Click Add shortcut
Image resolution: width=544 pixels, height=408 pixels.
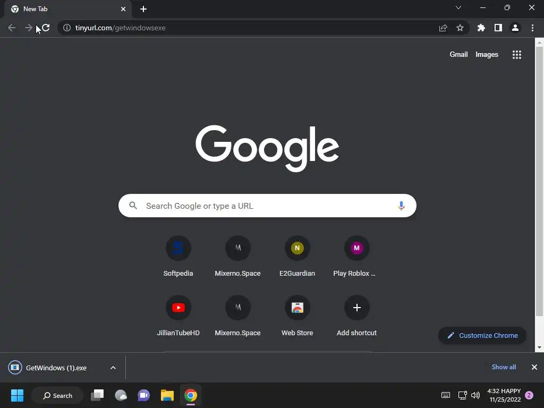pyautogui.click(x=356, y=316)
